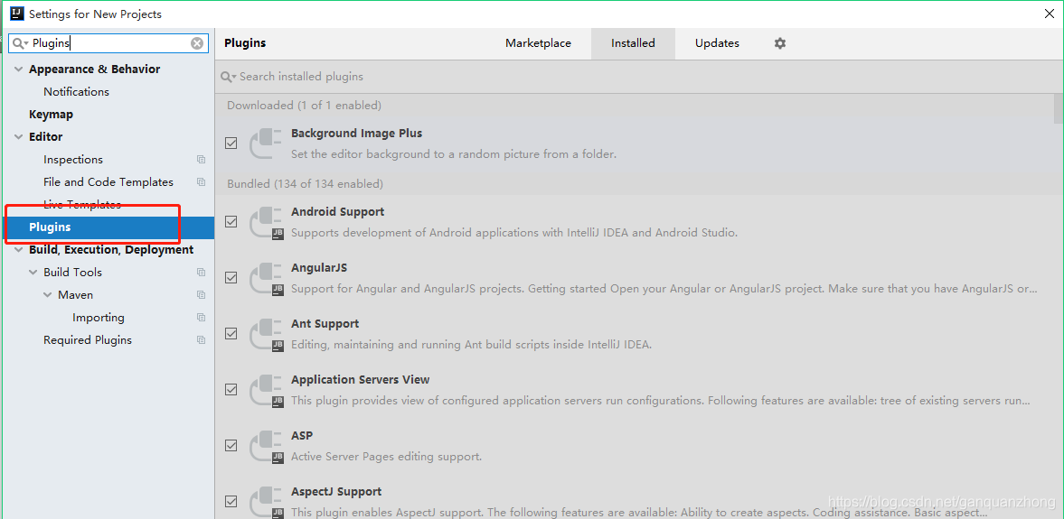Select Maven tree label
This screenshot has width=1064, height=519.
(x=75, y=295)
